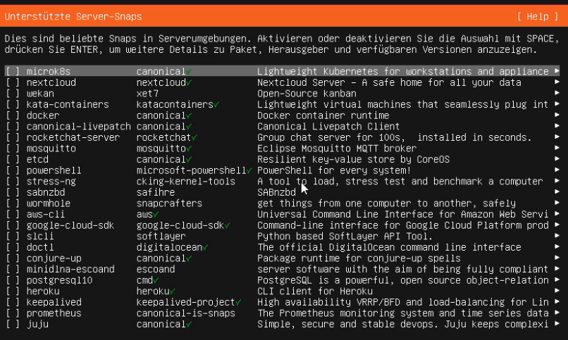Viewport: 568px width, 340px height.
Task: Click the 'Canonical Livepatch Client' description
Action: pyautogui.click(x=328, y=126)
